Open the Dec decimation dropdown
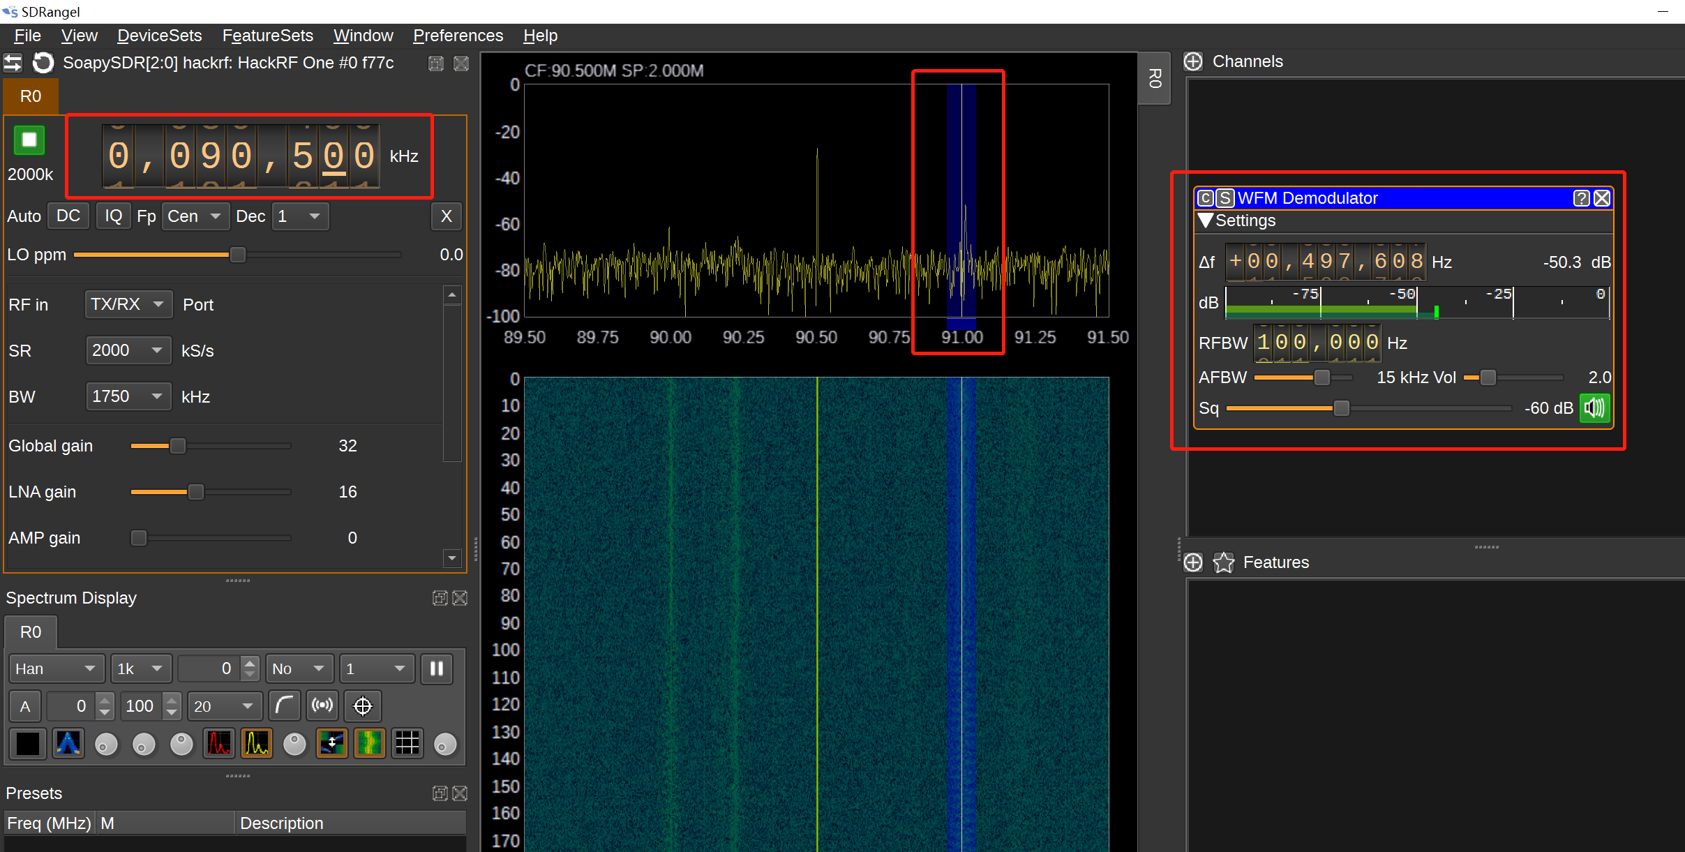This screenshot has height=852, width=1685. [300, 216]
